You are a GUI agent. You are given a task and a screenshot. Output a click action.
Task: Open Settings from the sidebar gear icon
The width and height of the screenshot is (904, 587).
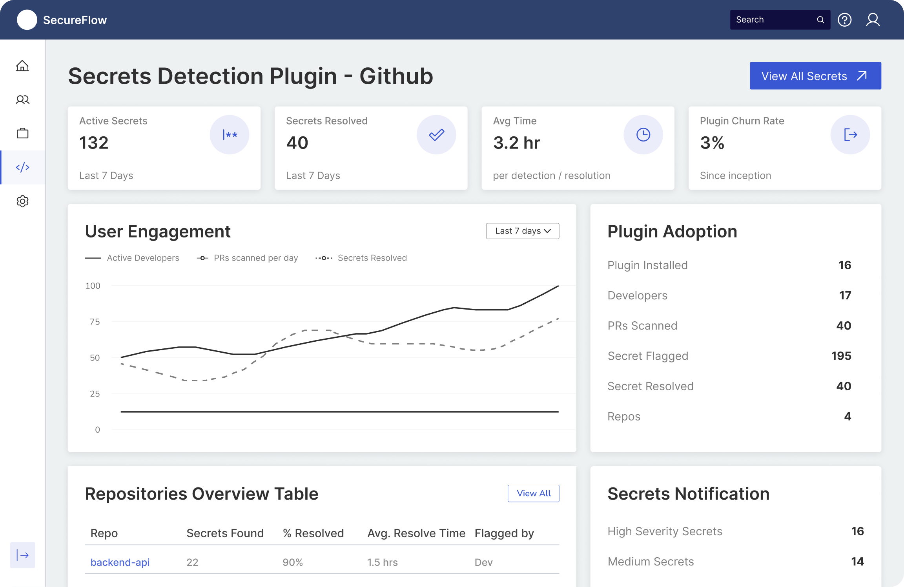[x=22, y=201]
